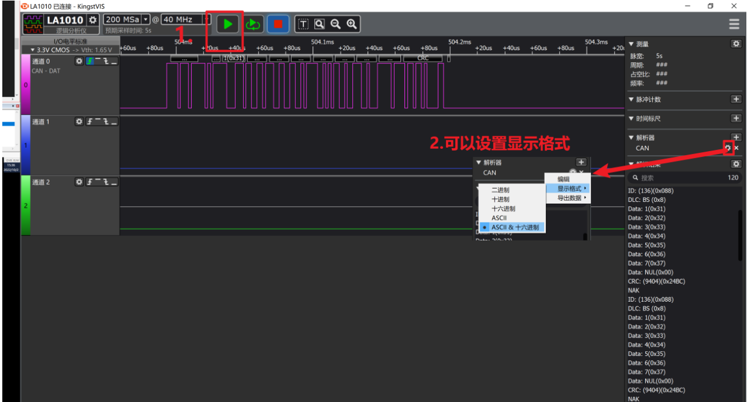The height and width of the screenshot is (402, 751).
Task: Activate the T time cursor tool
Action: pyautogui.click(x=303, y=24)
